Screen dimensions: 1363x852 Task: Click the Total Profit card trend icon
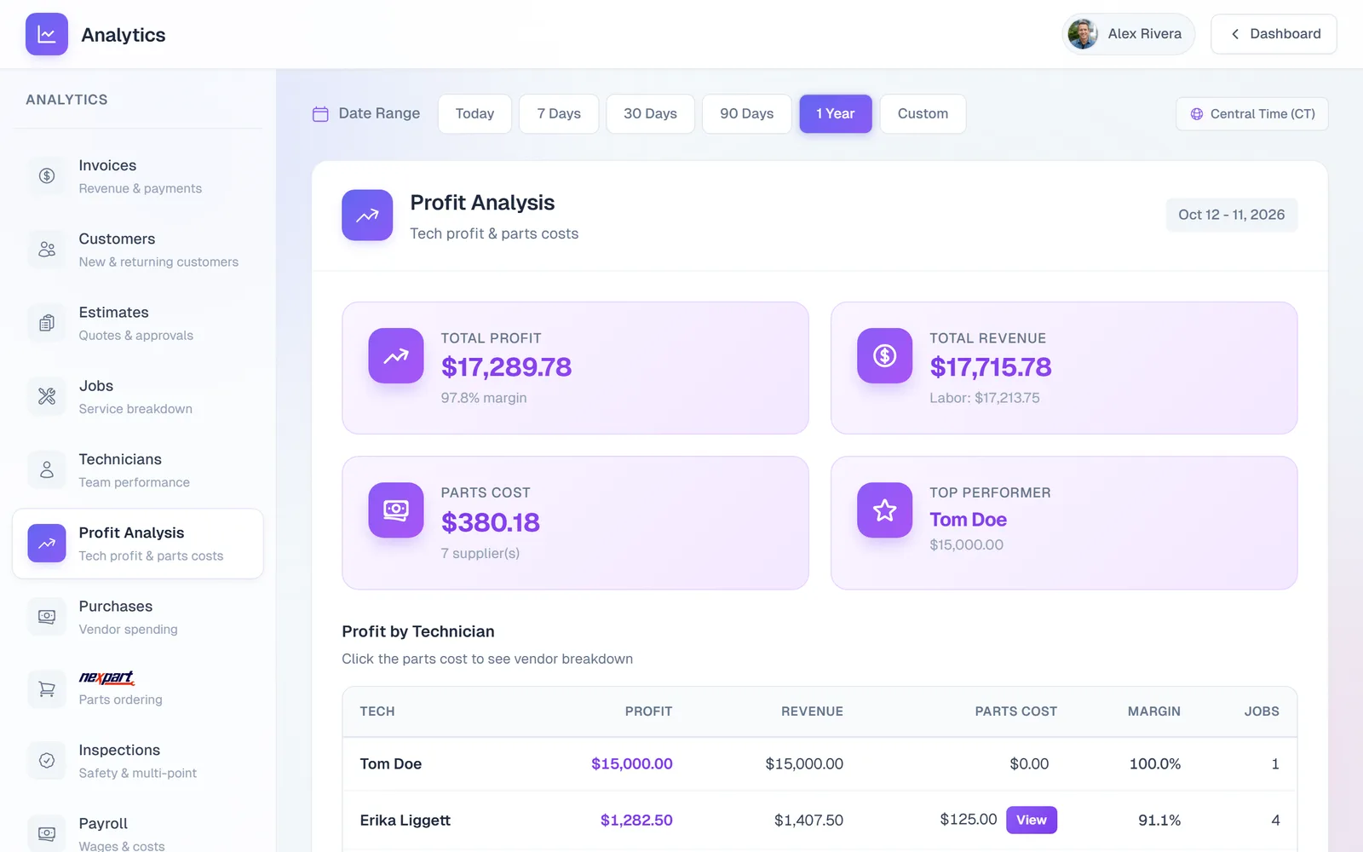point(396,356)
